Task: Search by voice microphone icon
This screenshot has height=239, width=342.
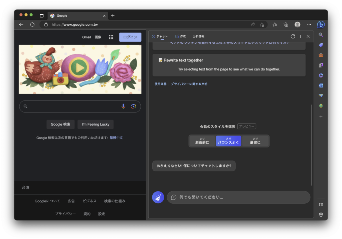Action: [x=123, y=106]
